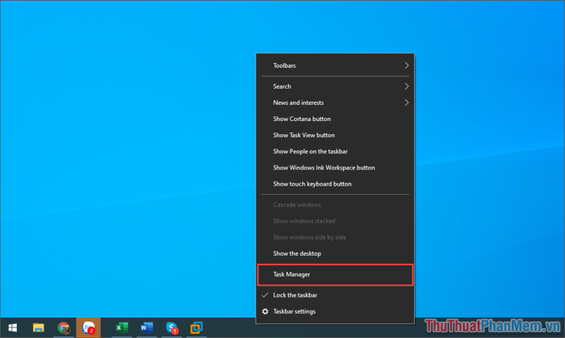
Task: Uncheck Lock the taskbar
Action: pyautogui.click(x=335, y=295)
